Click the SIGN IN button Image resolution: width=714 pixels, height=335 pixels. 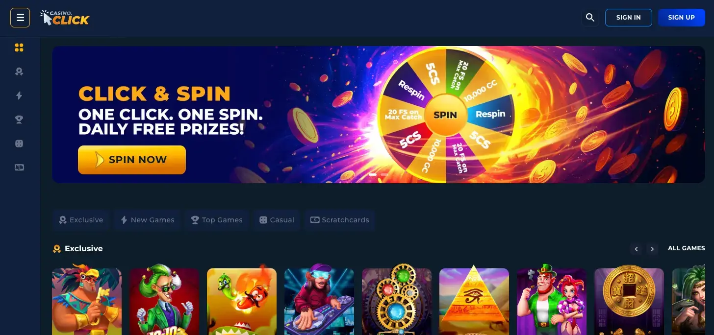click(628, 18)
